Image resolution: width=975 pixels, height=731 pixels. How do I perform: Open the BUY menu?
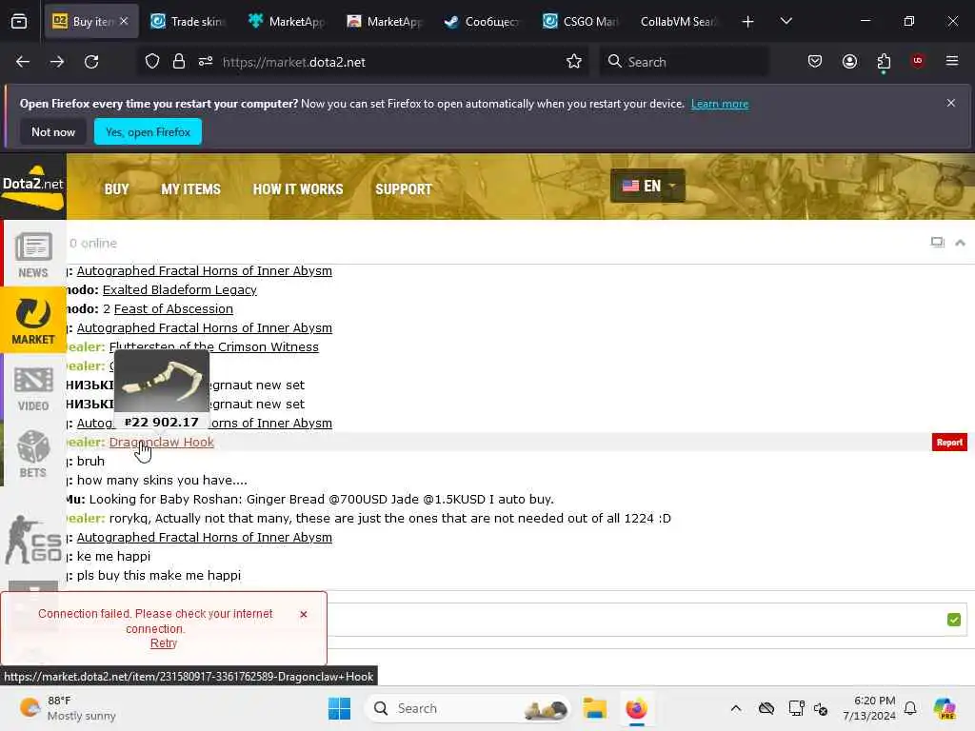pyautogui.click(x=116, y=189)
